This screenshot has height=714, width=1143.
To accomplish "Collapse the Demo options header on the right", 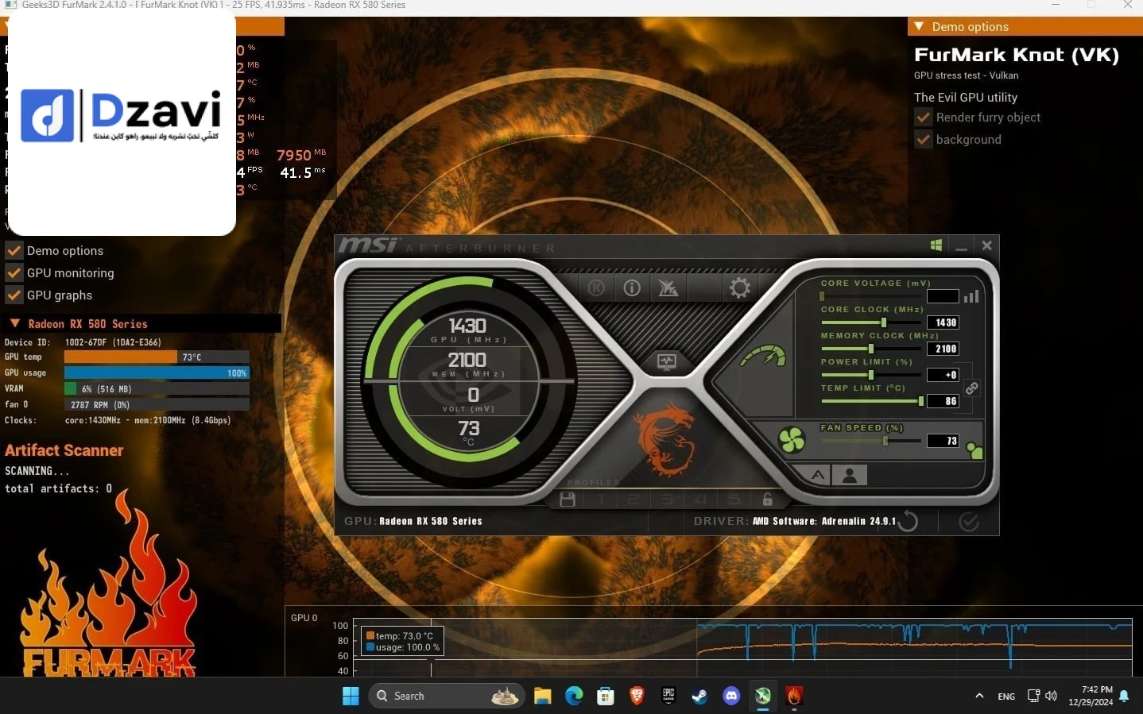I will [x=919, y=26].
